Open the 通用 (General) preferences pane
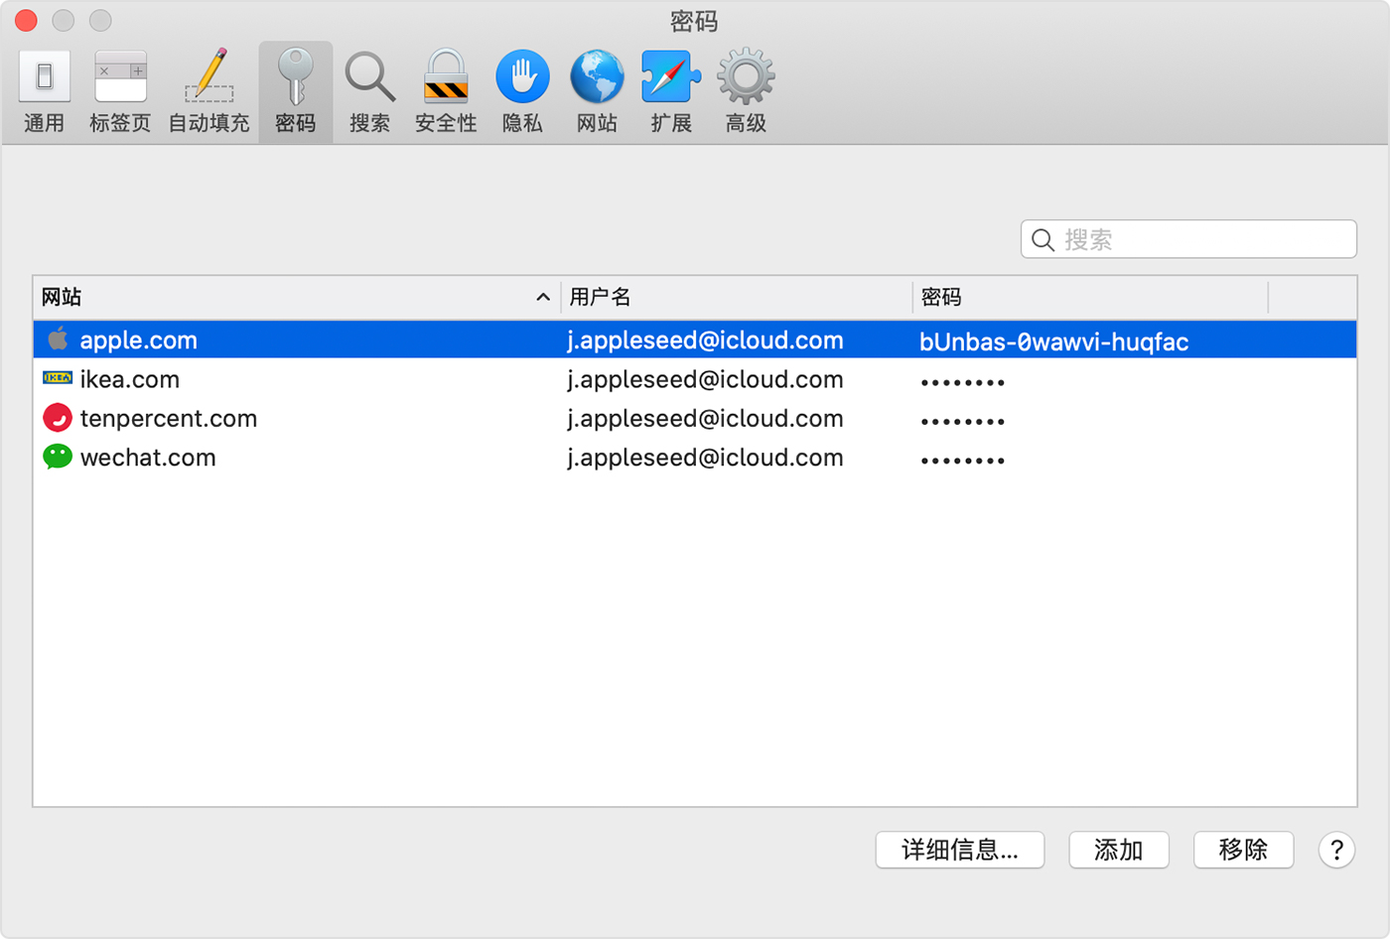1390x939 pixels. point(44,91)
